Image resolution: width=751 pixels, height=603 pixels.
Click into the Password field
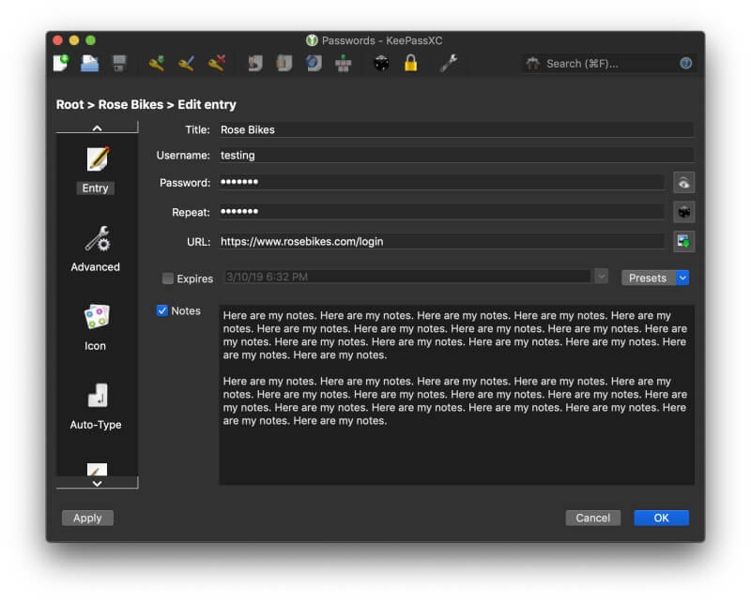point(441,182)
